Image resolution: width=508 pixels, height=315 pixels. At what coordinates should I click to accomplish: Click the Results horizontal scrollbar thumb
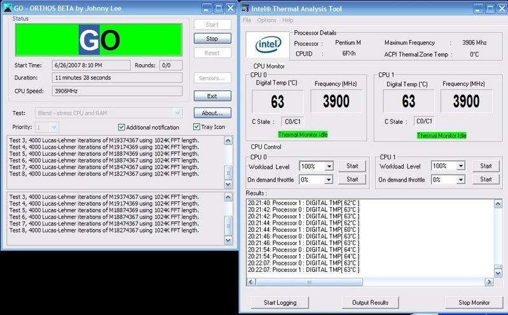[x=309, y=282]
